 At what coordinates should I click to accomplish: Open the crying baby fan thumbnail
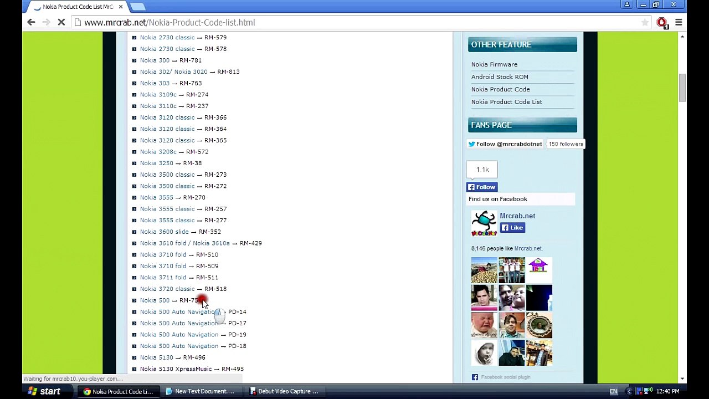[x=484, y=325]
